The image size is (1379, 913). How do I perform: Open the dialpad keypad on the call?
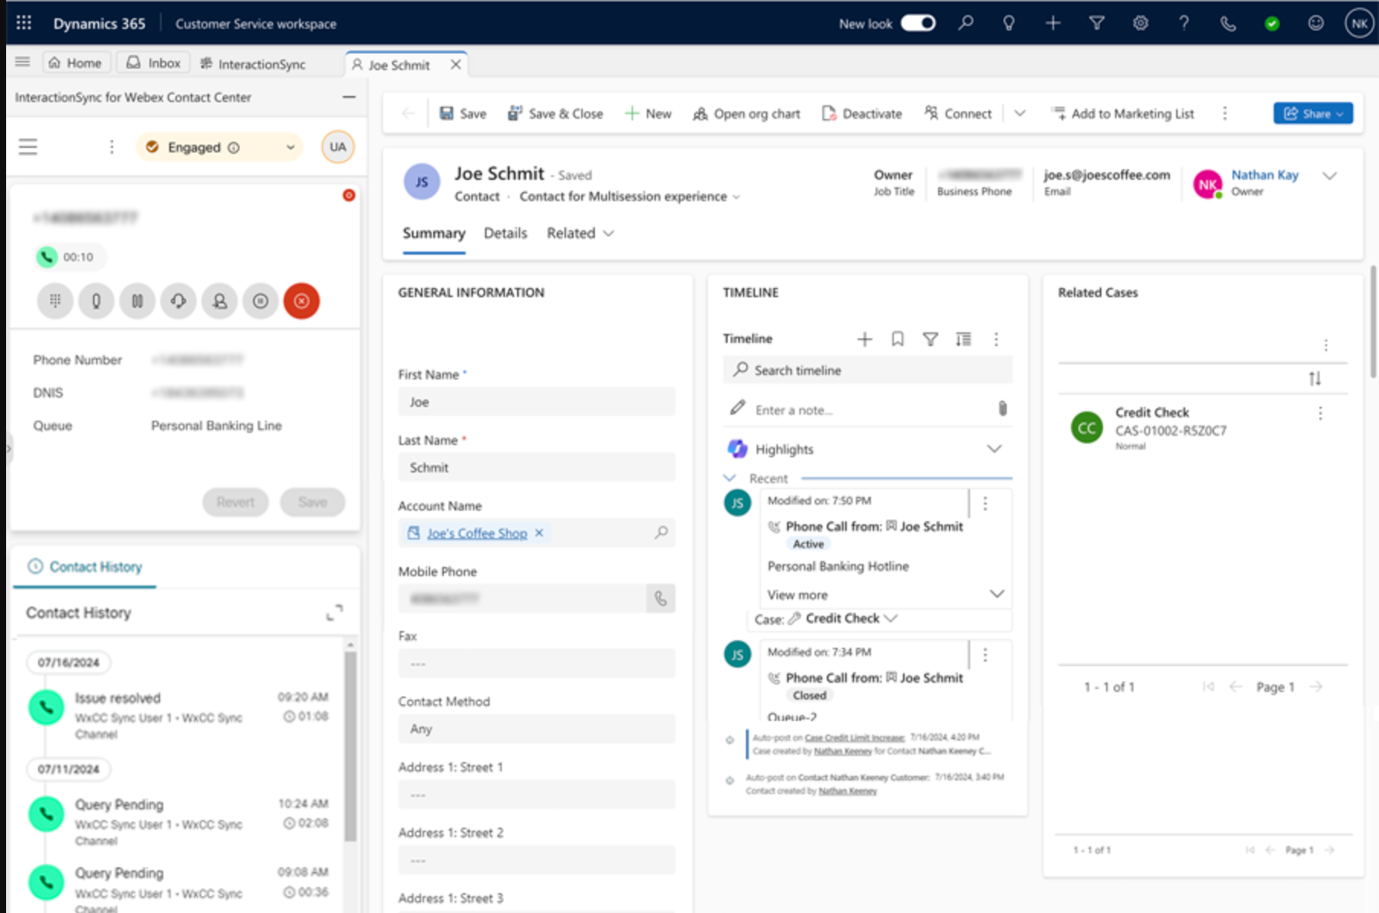55,301
